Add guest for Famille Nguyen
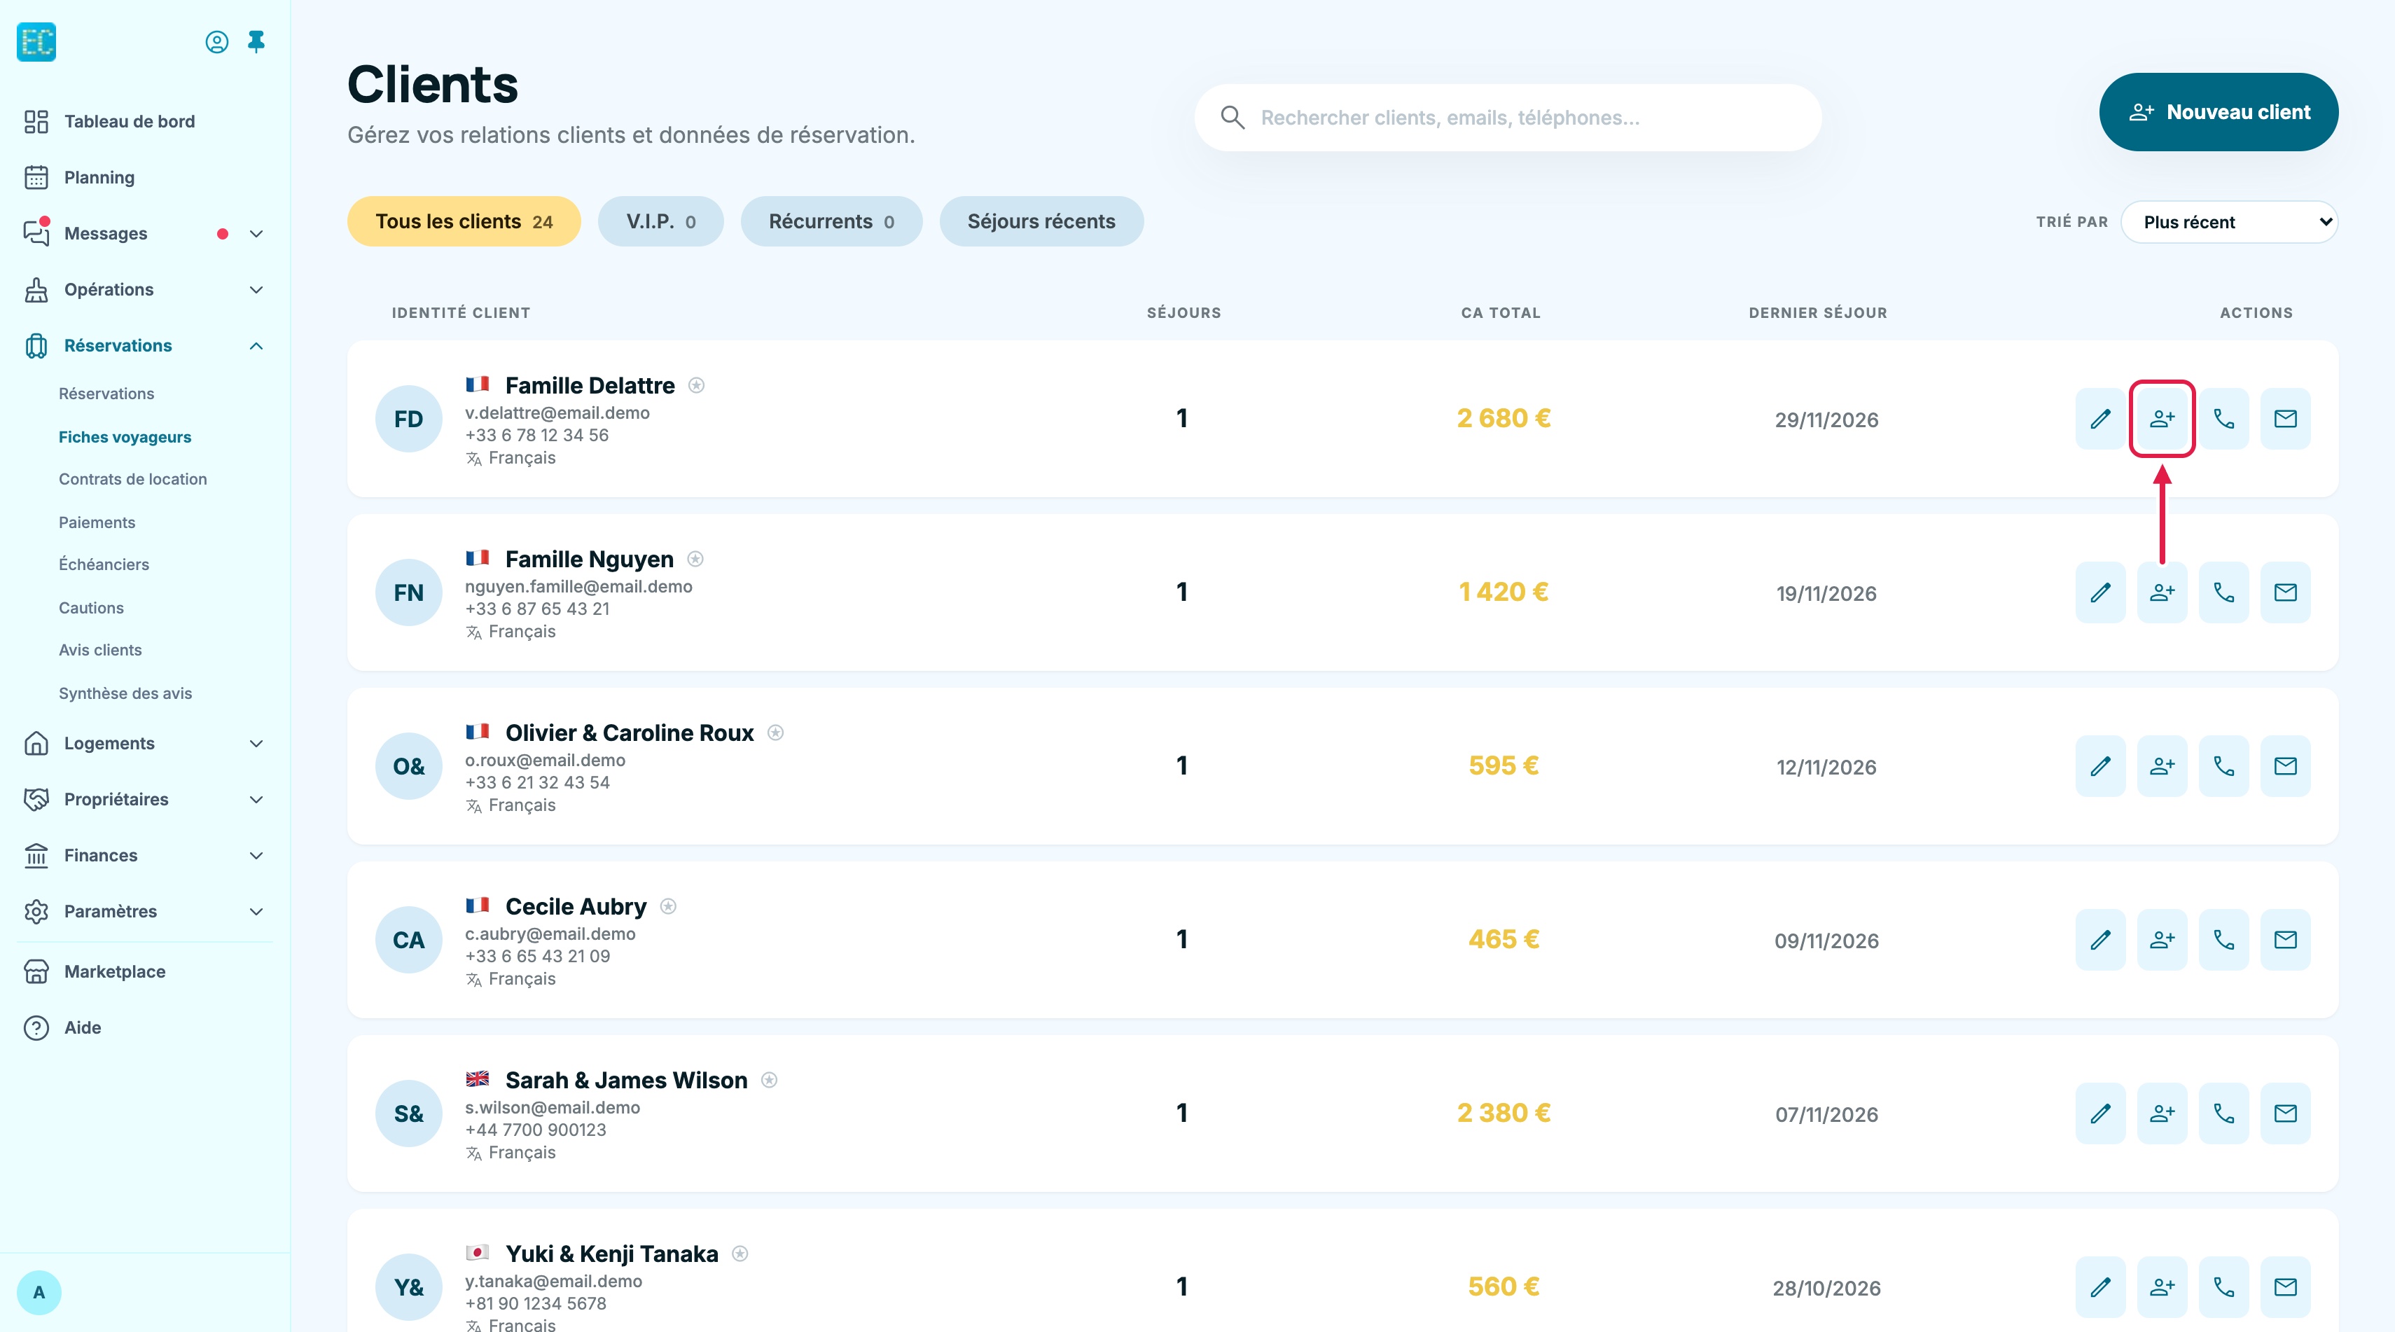Viewport: 2395px width, 1332px height. click(2162, 592)
